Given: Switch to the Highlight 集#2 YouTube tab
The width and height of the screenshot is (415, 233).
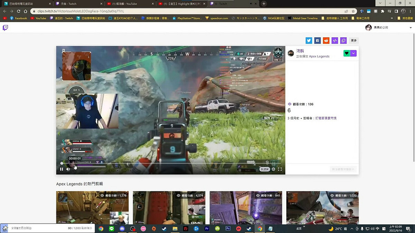Looking at the screenshot, I should click(x=182, y=4).
